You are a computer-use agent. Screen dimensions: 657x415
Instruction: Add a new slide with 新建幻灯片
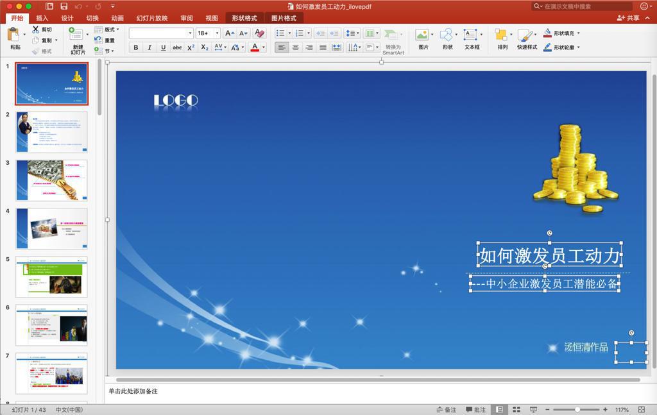point(77,40)
